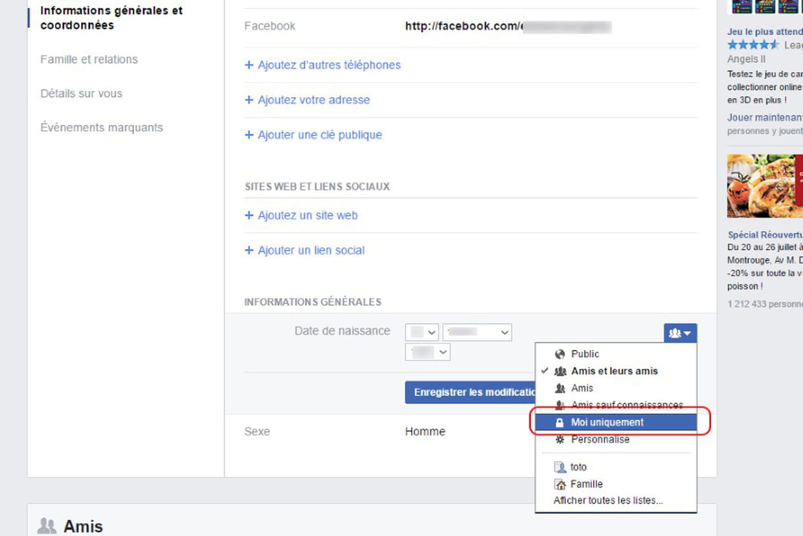Select 'Amis et leurs amis' option

pos(614,371)
